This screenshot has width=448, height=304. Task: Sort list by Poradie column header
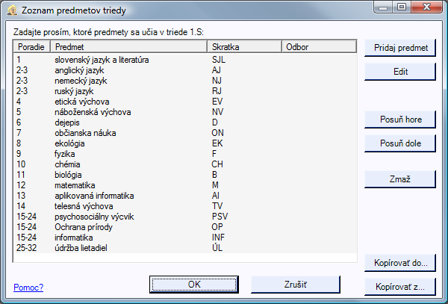[x=31, y=47]
